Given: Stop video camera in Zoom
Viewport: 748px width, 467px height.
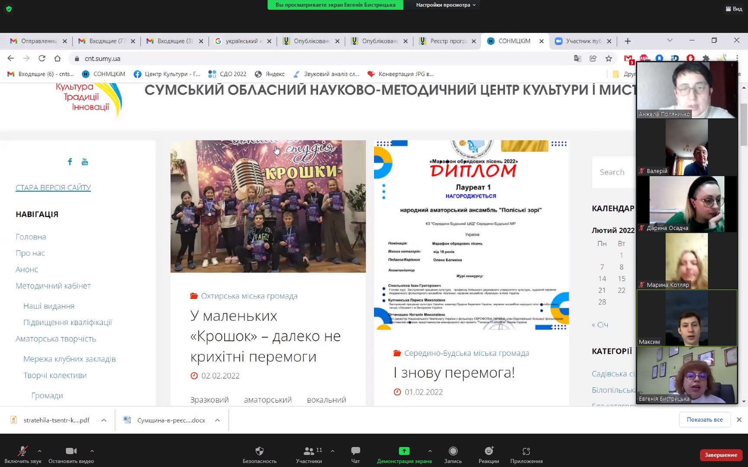Looking at the screenshot, I should click(71, 451).
